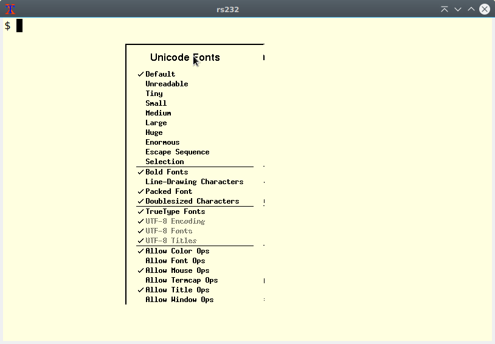Select the Selection font option
Image resolution: width=495 pixels, height=344 pixels.
pyautogui.click(x=164, y=162)
